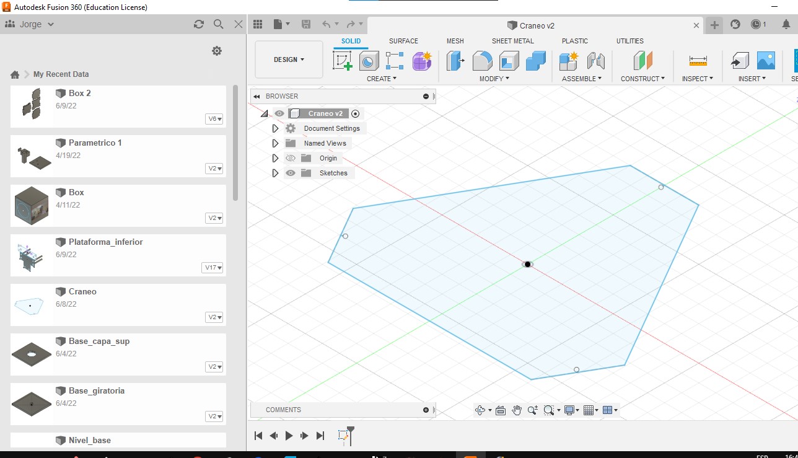Switch to the SURFACE tab
The height and width of the screenshot is (458, 798).
(x=403, y=41)
